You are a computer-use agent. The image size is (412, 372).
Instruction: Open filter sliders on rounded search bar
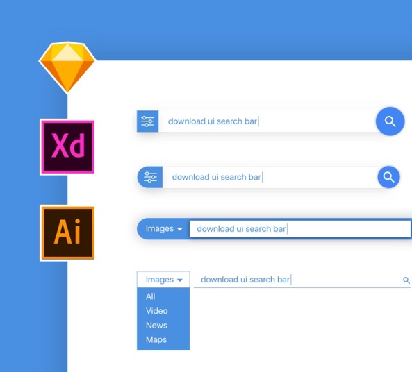[x=150, y=177]
